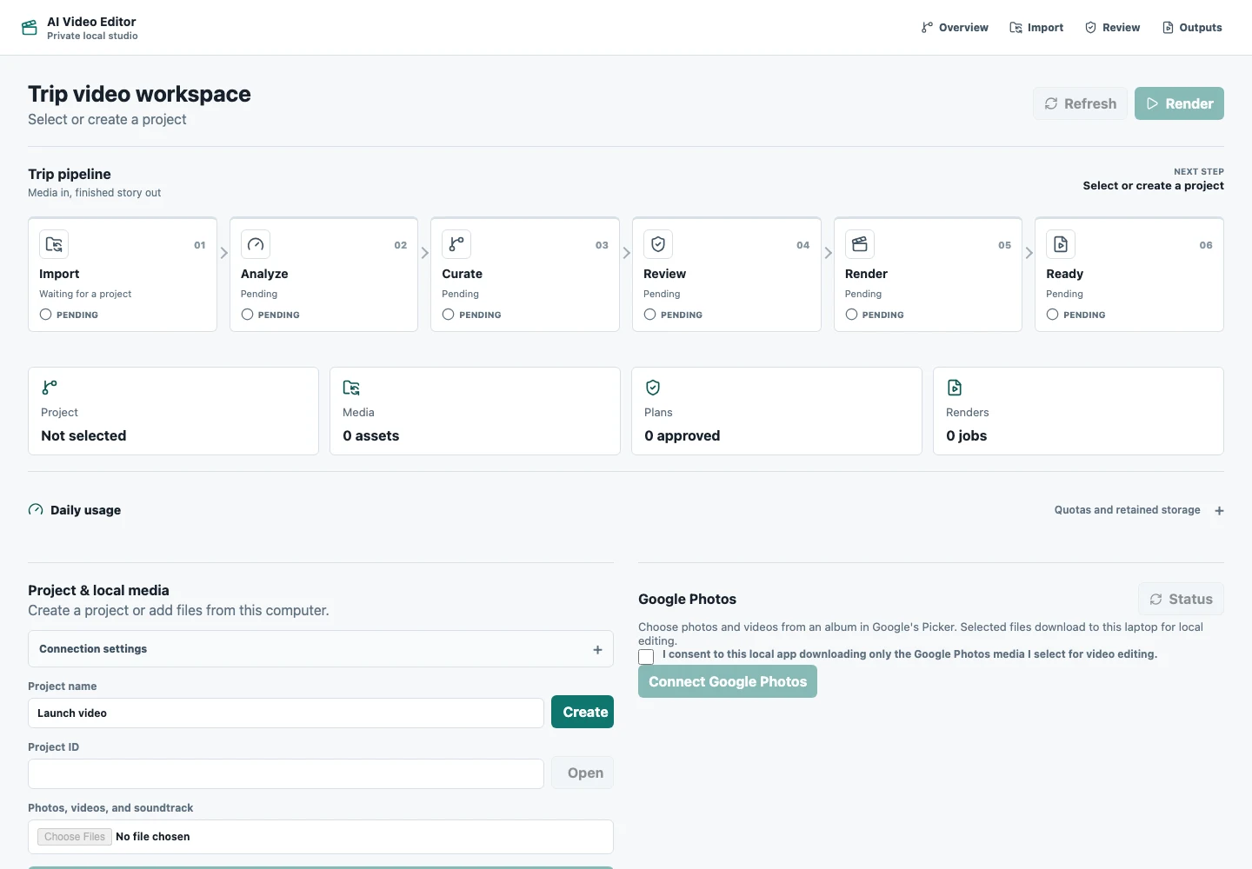Click the "Select or create a project" next step text
The image size is (1252, 869).
pos(1153,186)
